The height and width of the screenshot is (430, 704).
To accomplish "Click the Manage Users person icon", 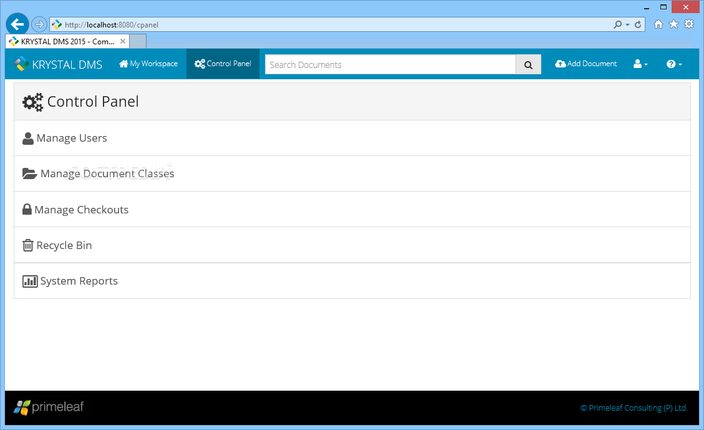I will (x=28, y=139).
